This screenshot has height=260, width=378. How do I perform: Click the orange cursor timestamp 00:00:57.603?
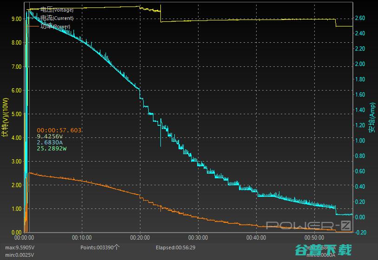pyautogui.click(x=59, y=130)
